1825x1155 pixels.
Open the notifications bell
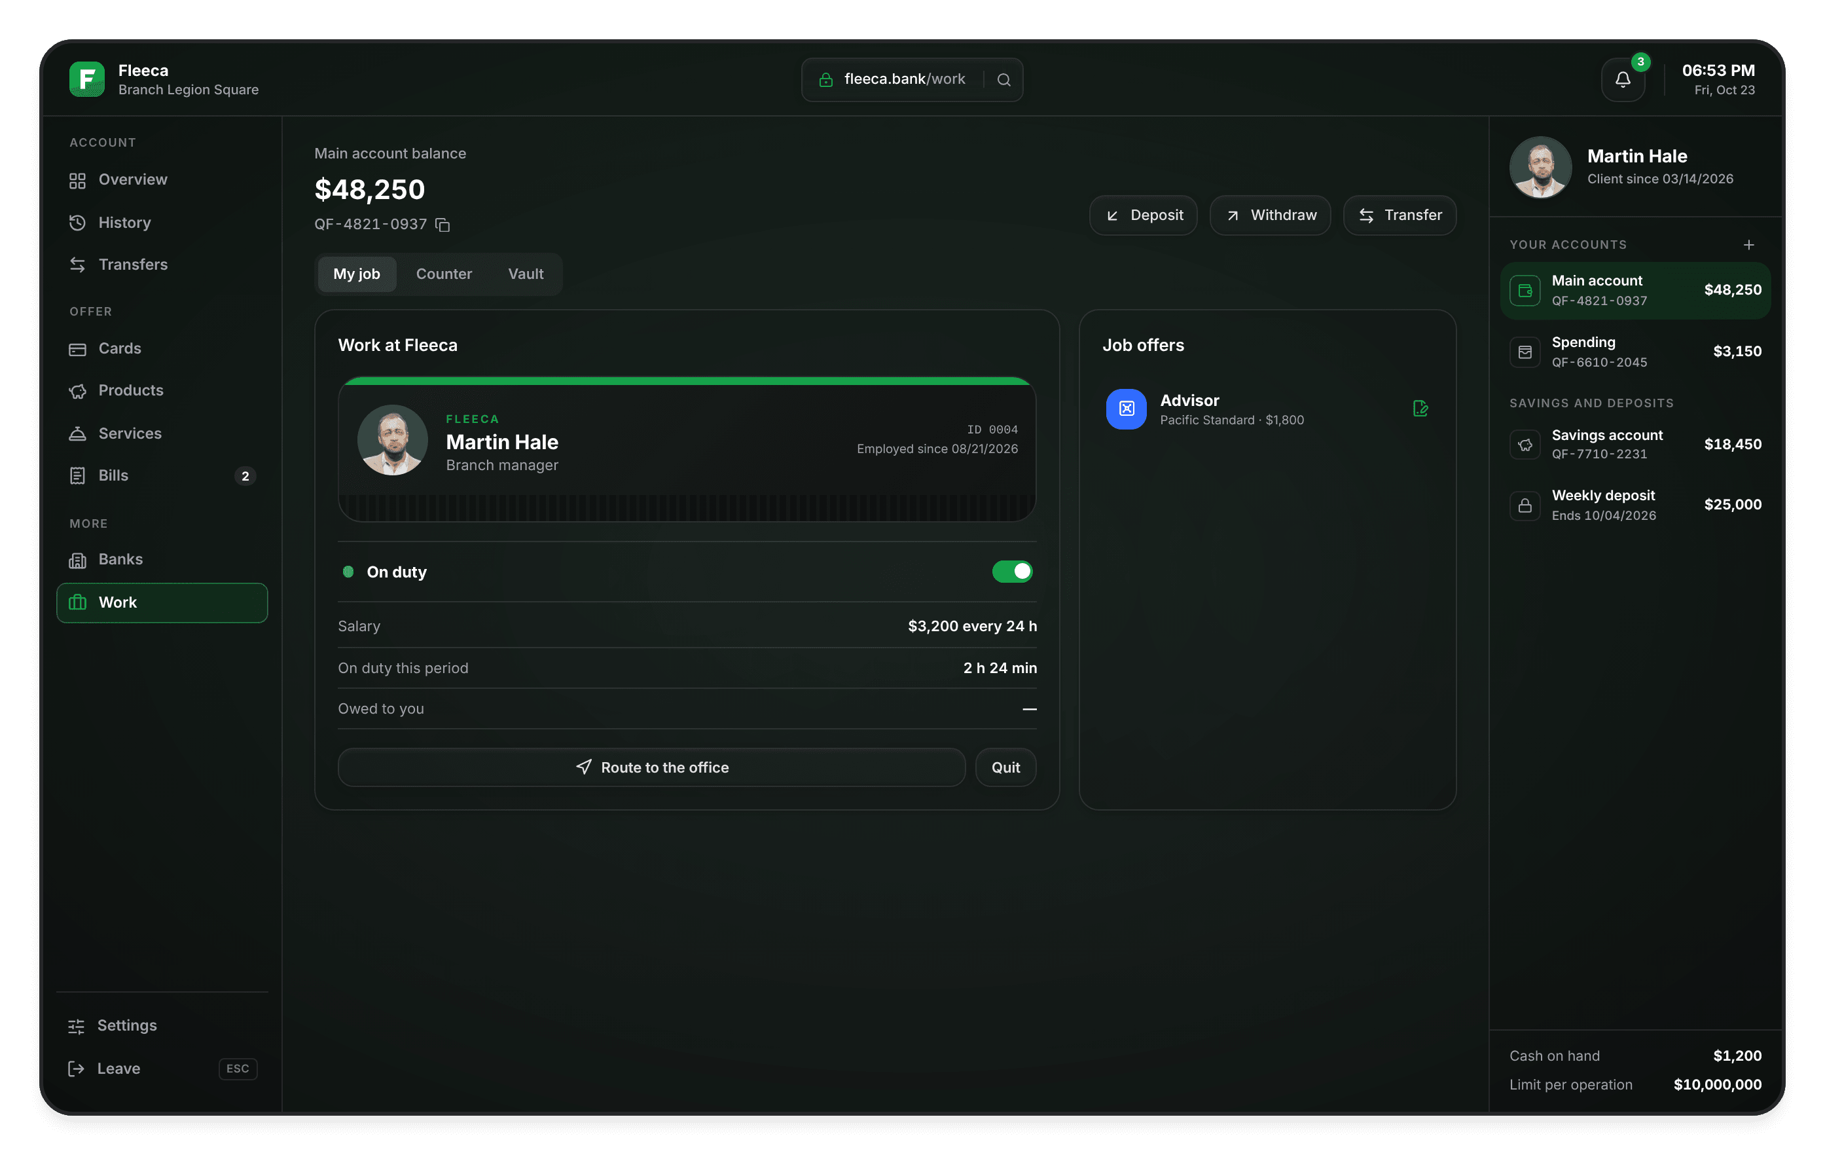pyautogui.click(x=1623, y=80)
